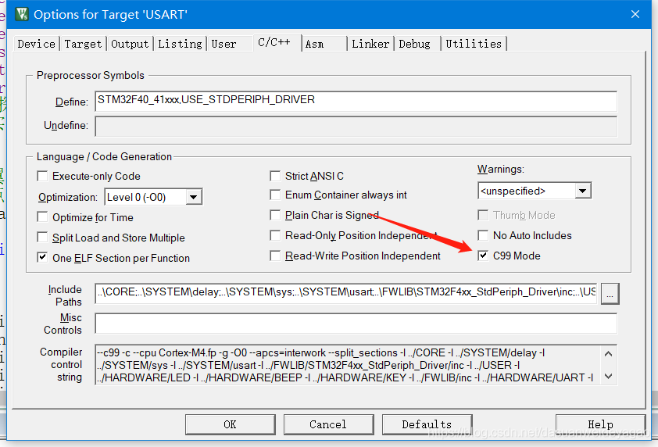Switch to the Device tab
The image size is (658, 447).
tap(37, 44)
